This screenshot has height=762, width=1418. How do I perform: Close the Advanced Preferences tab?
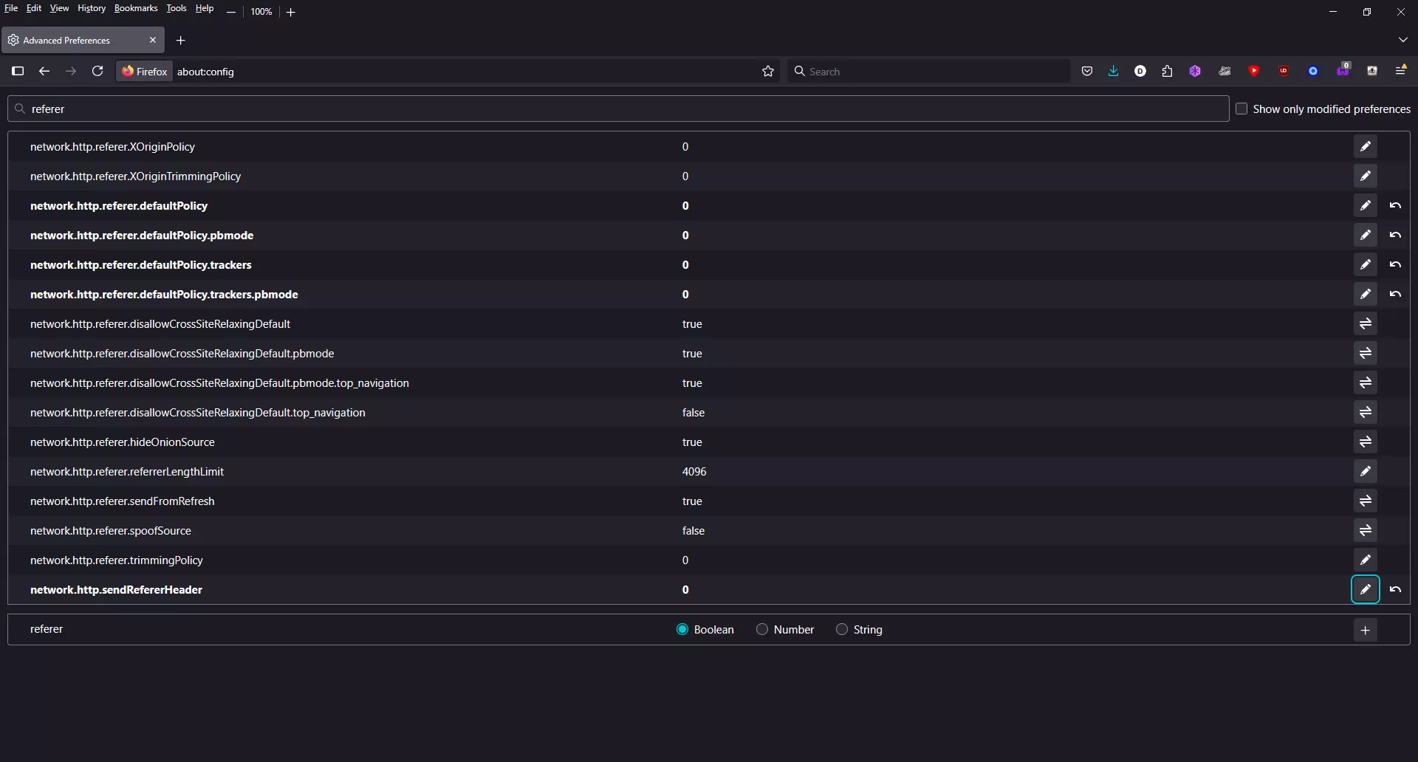pos(153,40)
